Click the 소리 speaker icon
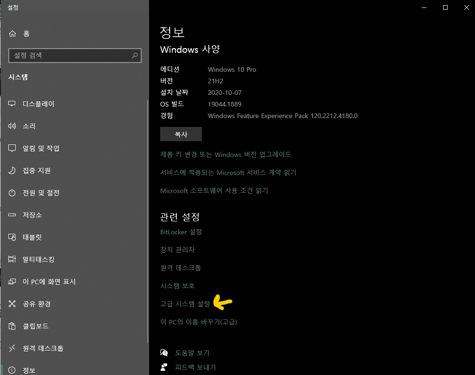475x375 pixels. tap(12, 126)
